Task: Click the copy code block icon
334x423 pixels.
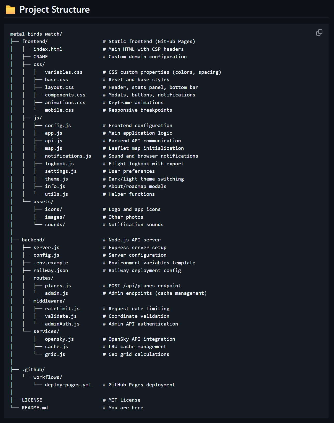Action: point(319,32)
